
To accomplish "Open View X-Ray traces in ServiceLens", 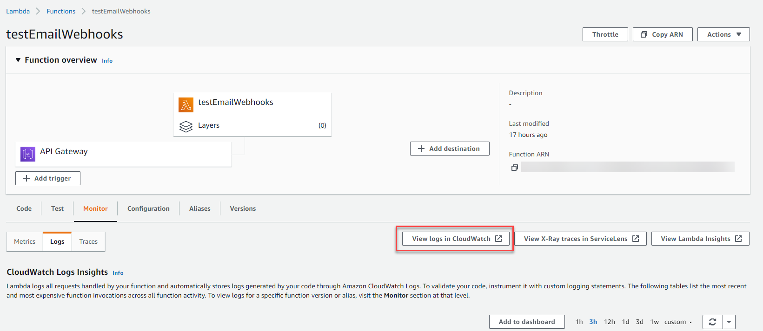I will coord(580,239).
